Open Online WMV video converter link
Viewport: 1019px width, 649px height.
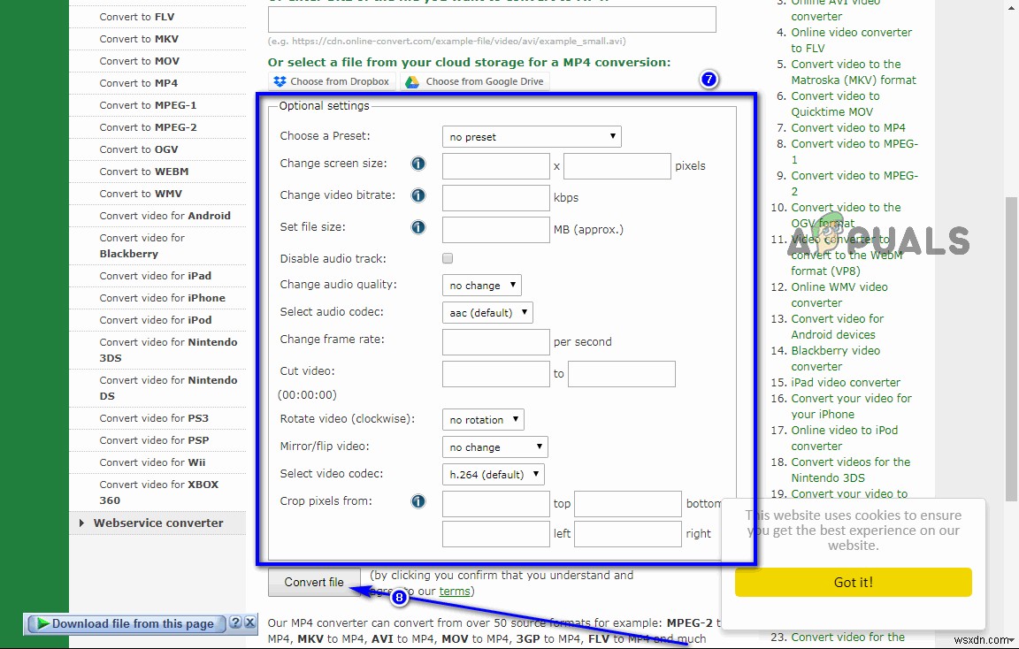[839, 295]
